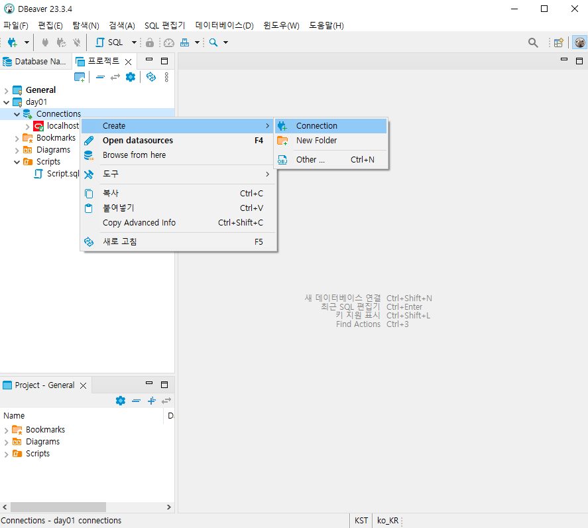Image resolution: width=588 pixels, height=528 pixels.
Task: Click project panel settings gear icon
Action: (x=130, y=77)
